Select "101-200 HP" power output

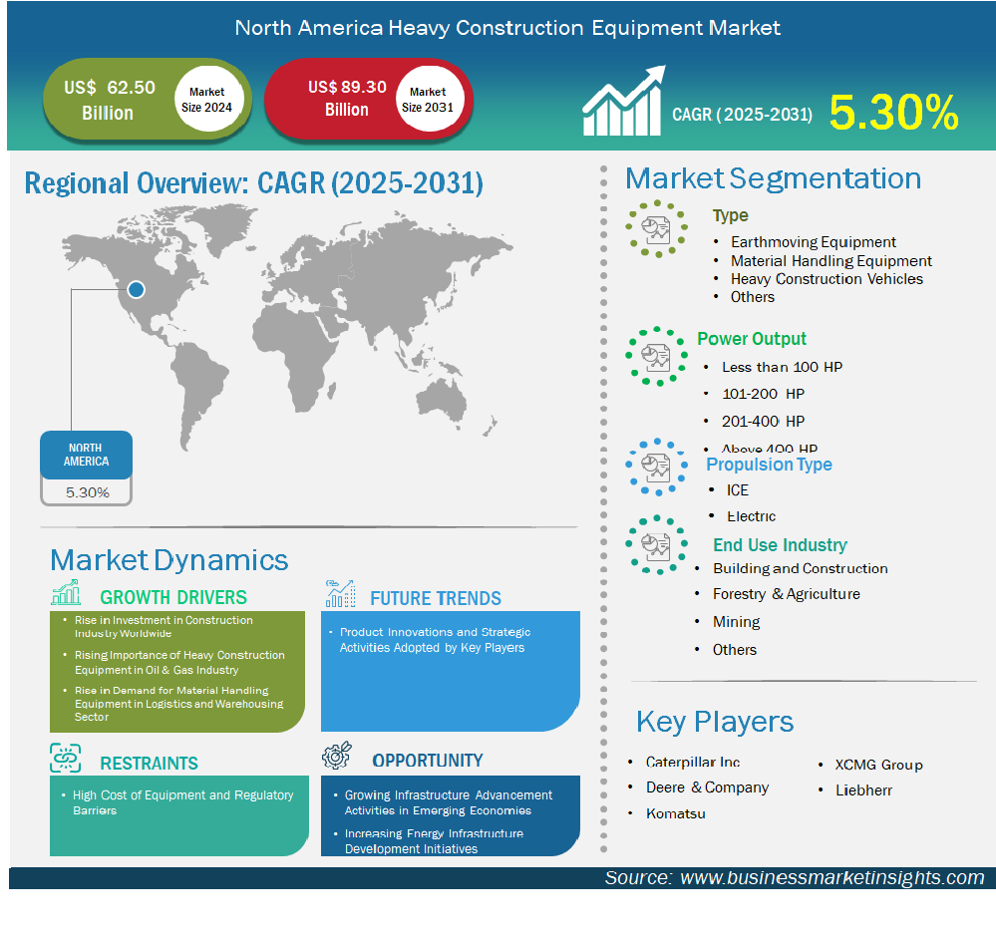click(x=763, y=394)
